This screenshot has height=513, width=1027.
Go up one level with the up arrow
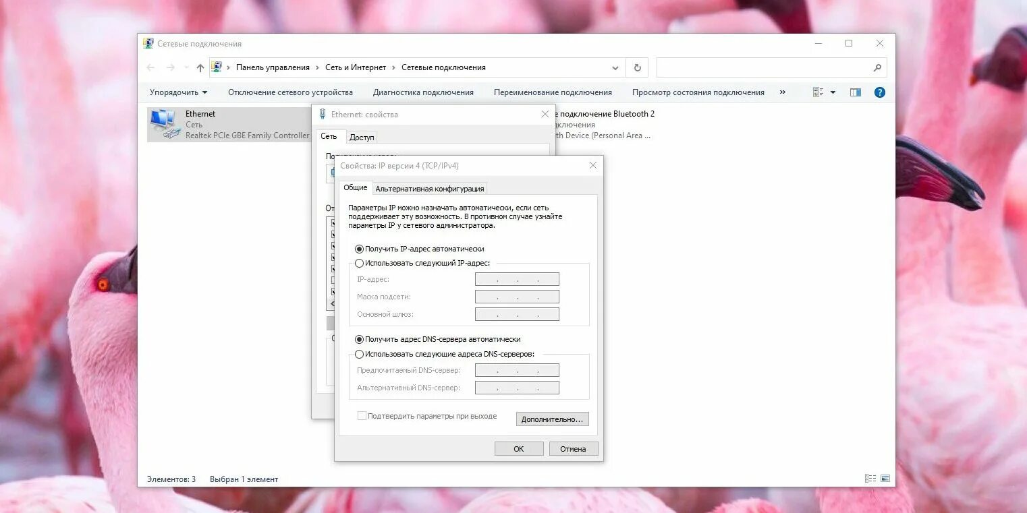(200, 67)
